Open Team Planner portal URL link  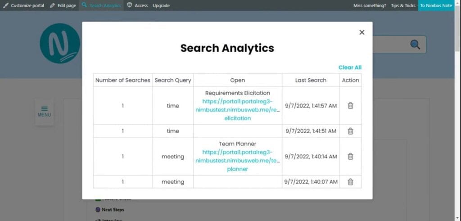237,161
